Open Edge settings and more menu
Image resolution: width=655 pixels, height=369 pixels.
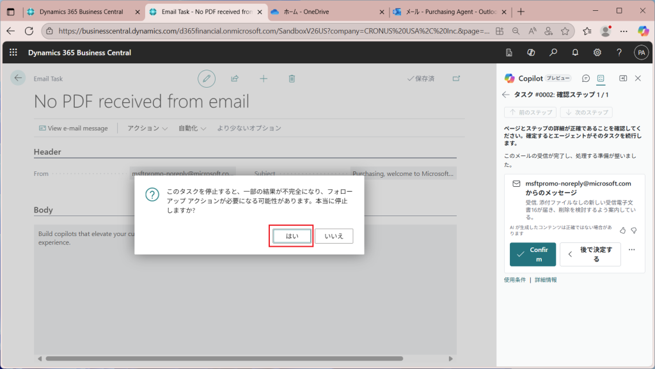coord(624,31)
